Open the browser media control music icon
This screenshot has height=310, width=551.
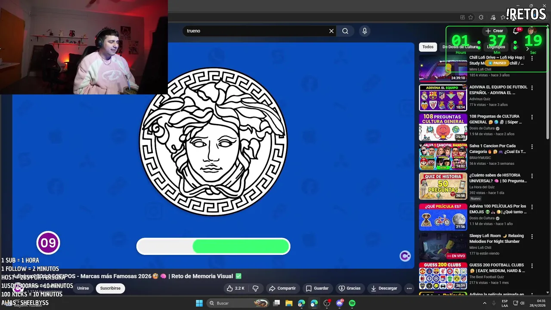point(492,17)
